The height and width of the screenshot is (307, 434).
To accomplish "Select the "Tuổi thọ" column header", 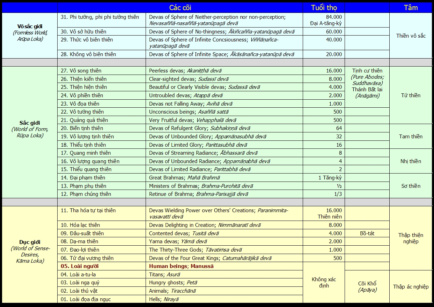I will point(323,8).
